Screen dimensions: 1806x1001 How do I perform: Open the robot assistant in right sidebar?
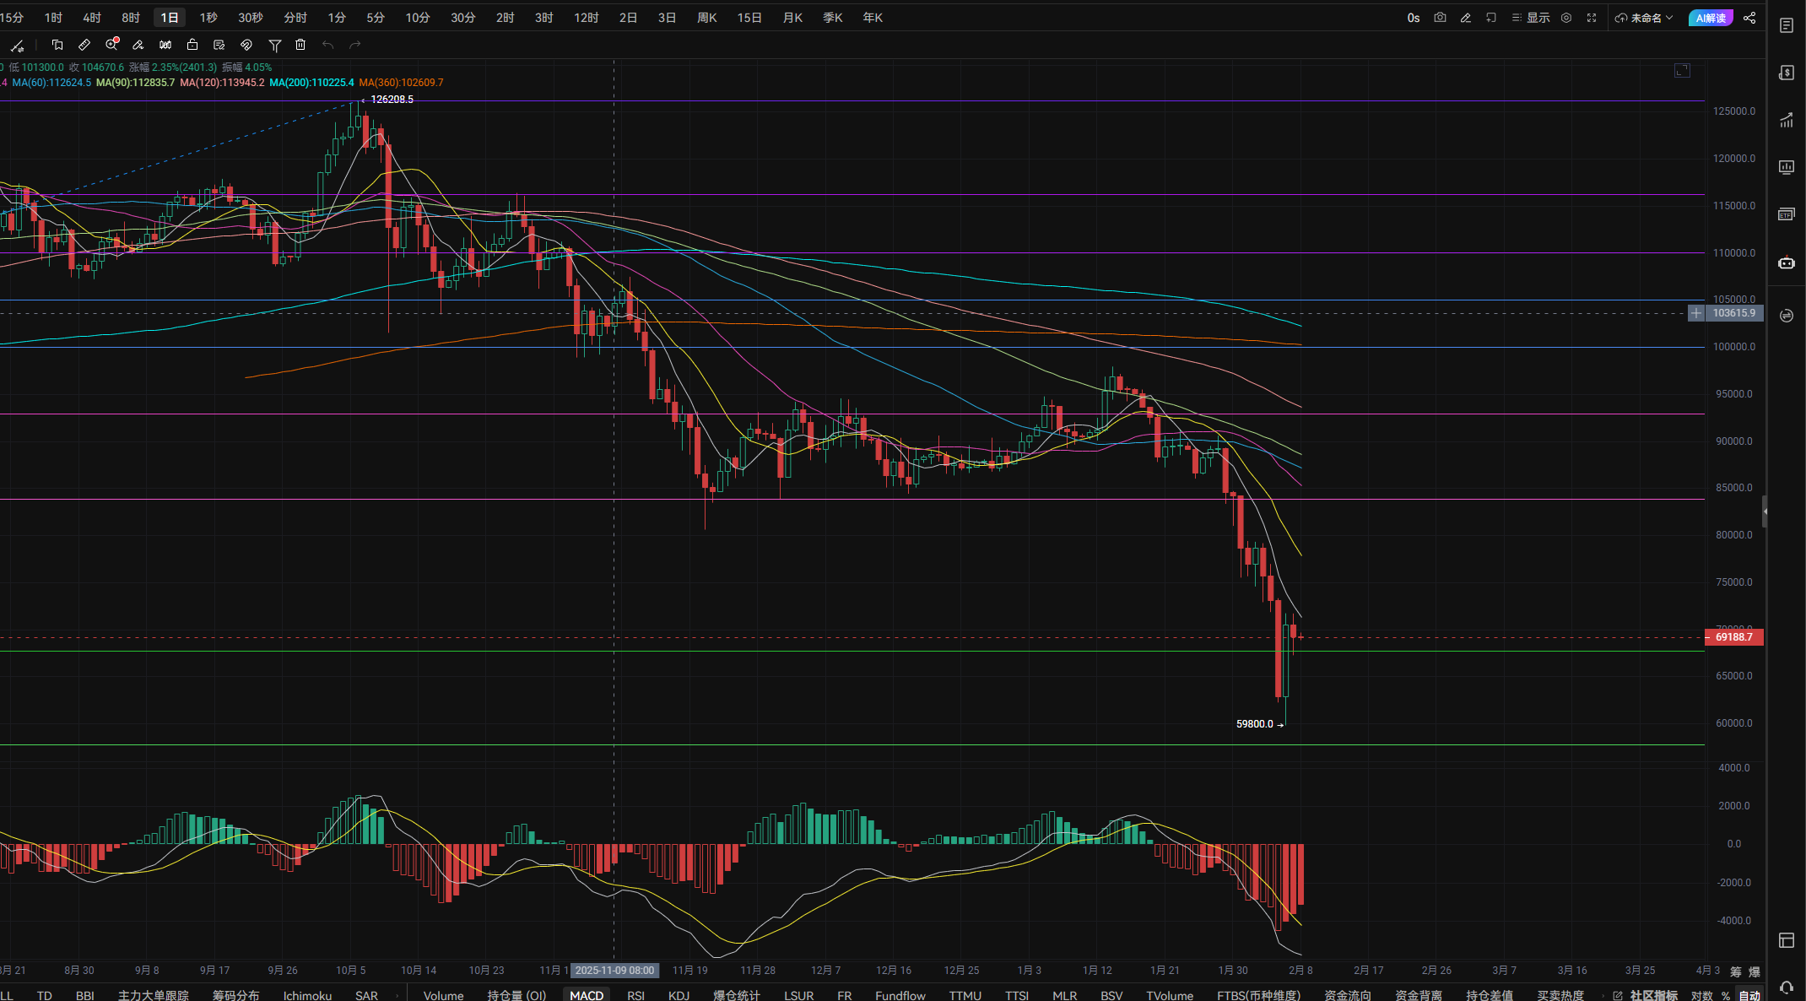[x=1786, y=262]
